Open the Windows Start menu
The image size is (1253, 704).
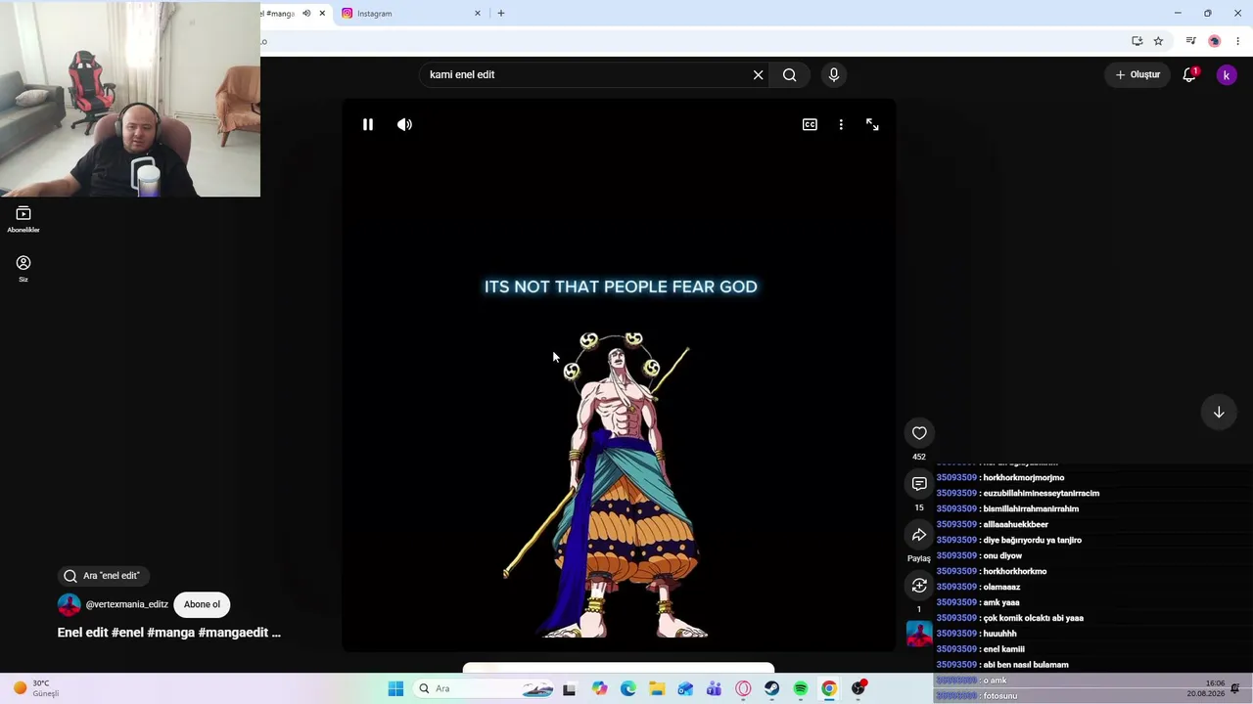tap(395, 688)
